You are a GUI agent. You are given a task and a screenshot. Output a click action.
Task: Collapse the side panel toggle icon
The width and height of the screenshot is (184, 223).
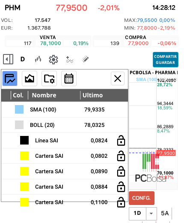point(8,59)
